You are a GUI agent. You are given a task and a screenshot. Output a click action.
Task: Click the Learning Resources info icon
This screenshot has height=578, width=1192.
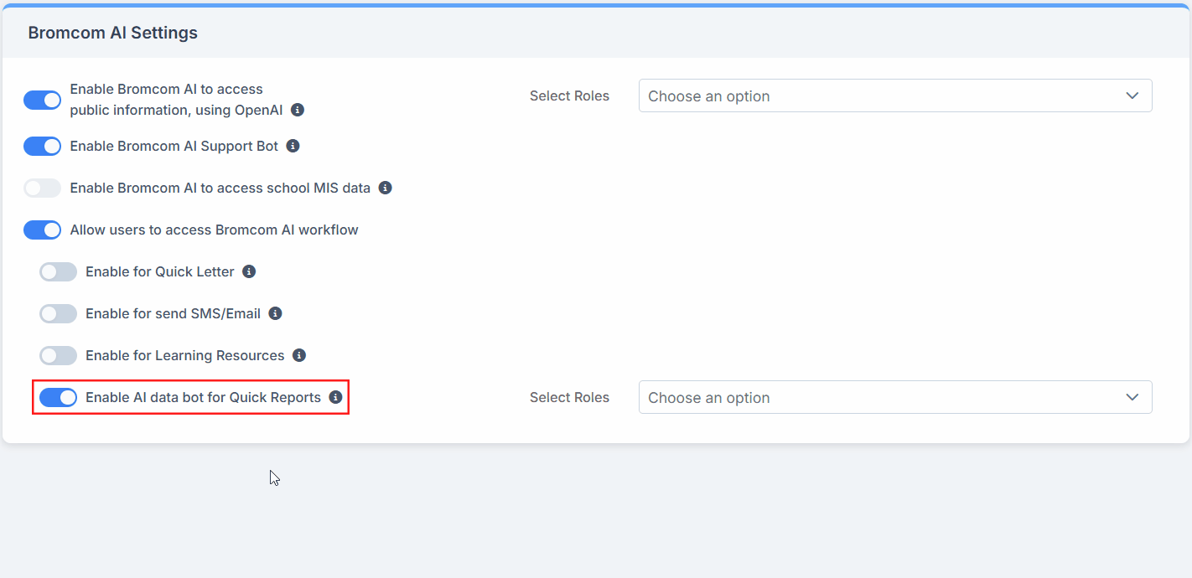(x=299, y=355)
